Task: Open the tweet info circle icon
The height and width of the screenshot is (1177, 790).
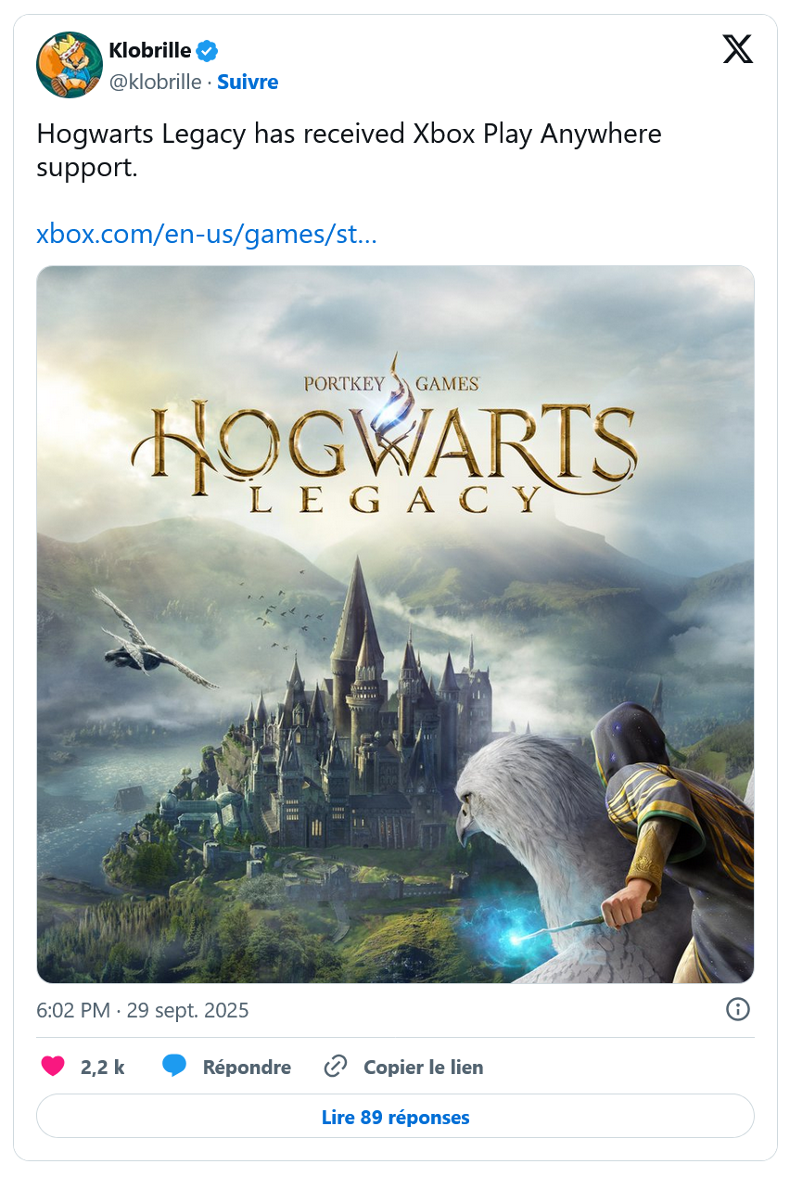Action: pos(738,1009)
